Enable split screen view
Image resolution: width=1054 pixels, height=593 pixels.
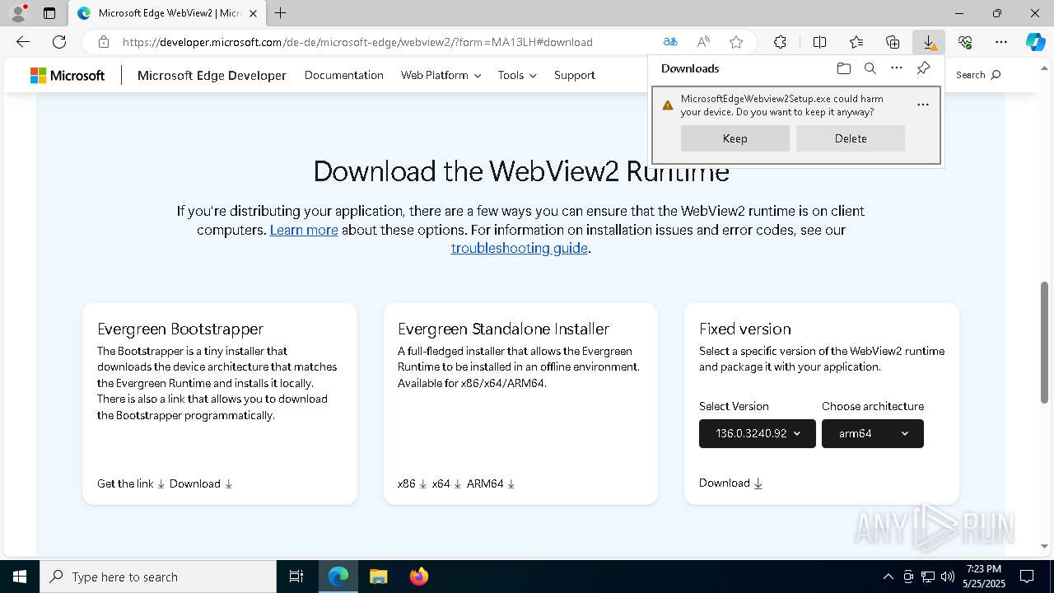819,42
